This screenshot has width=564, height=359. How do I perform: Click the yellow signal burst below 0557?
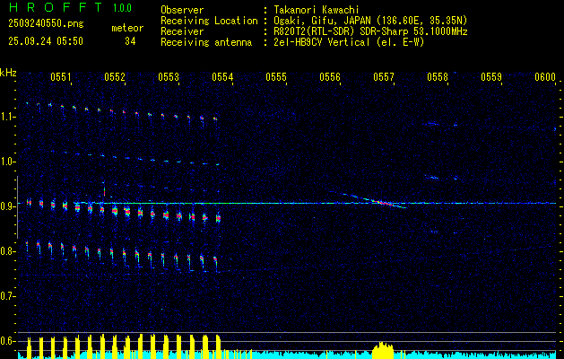pos(383,350)
